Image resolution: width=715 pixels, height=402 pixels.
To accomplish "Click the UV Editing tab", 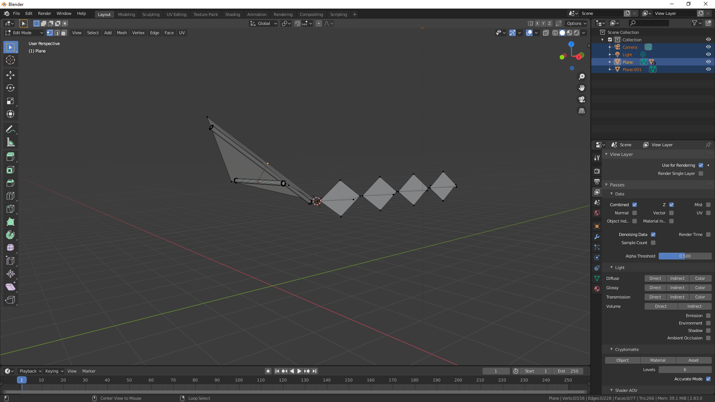I will (x=176, y=14).
